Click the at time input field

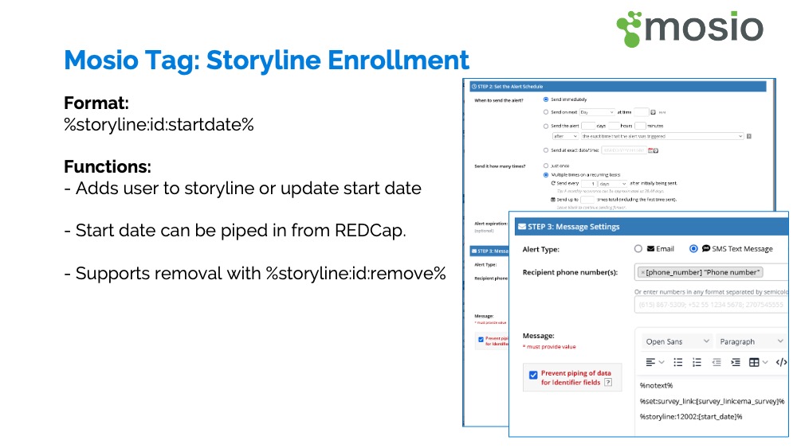coord(641,112)
